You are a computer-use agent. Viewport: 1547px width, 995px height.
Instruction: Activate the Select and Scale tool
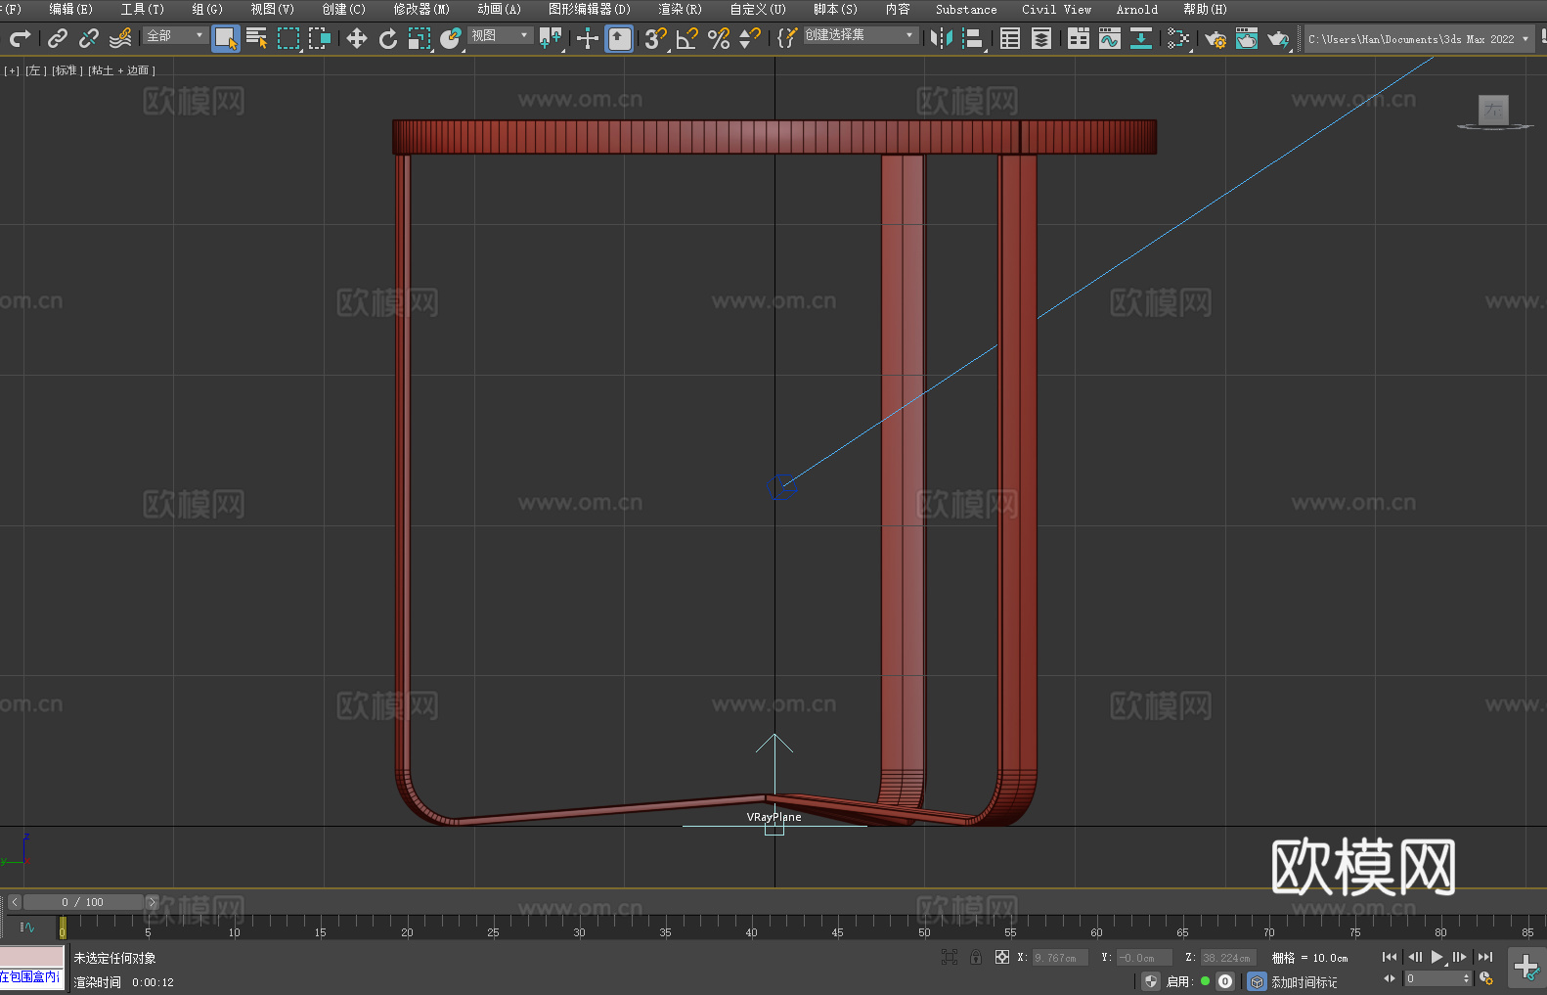point(420,38)
